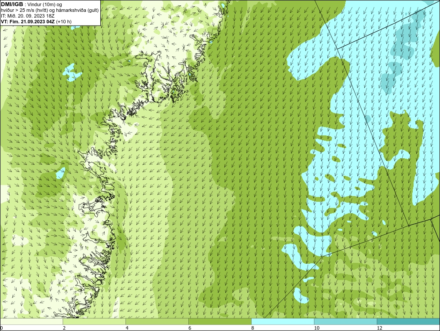
Task: Select the above 12 m/s dark teal swatch
Action: [409, 321]
